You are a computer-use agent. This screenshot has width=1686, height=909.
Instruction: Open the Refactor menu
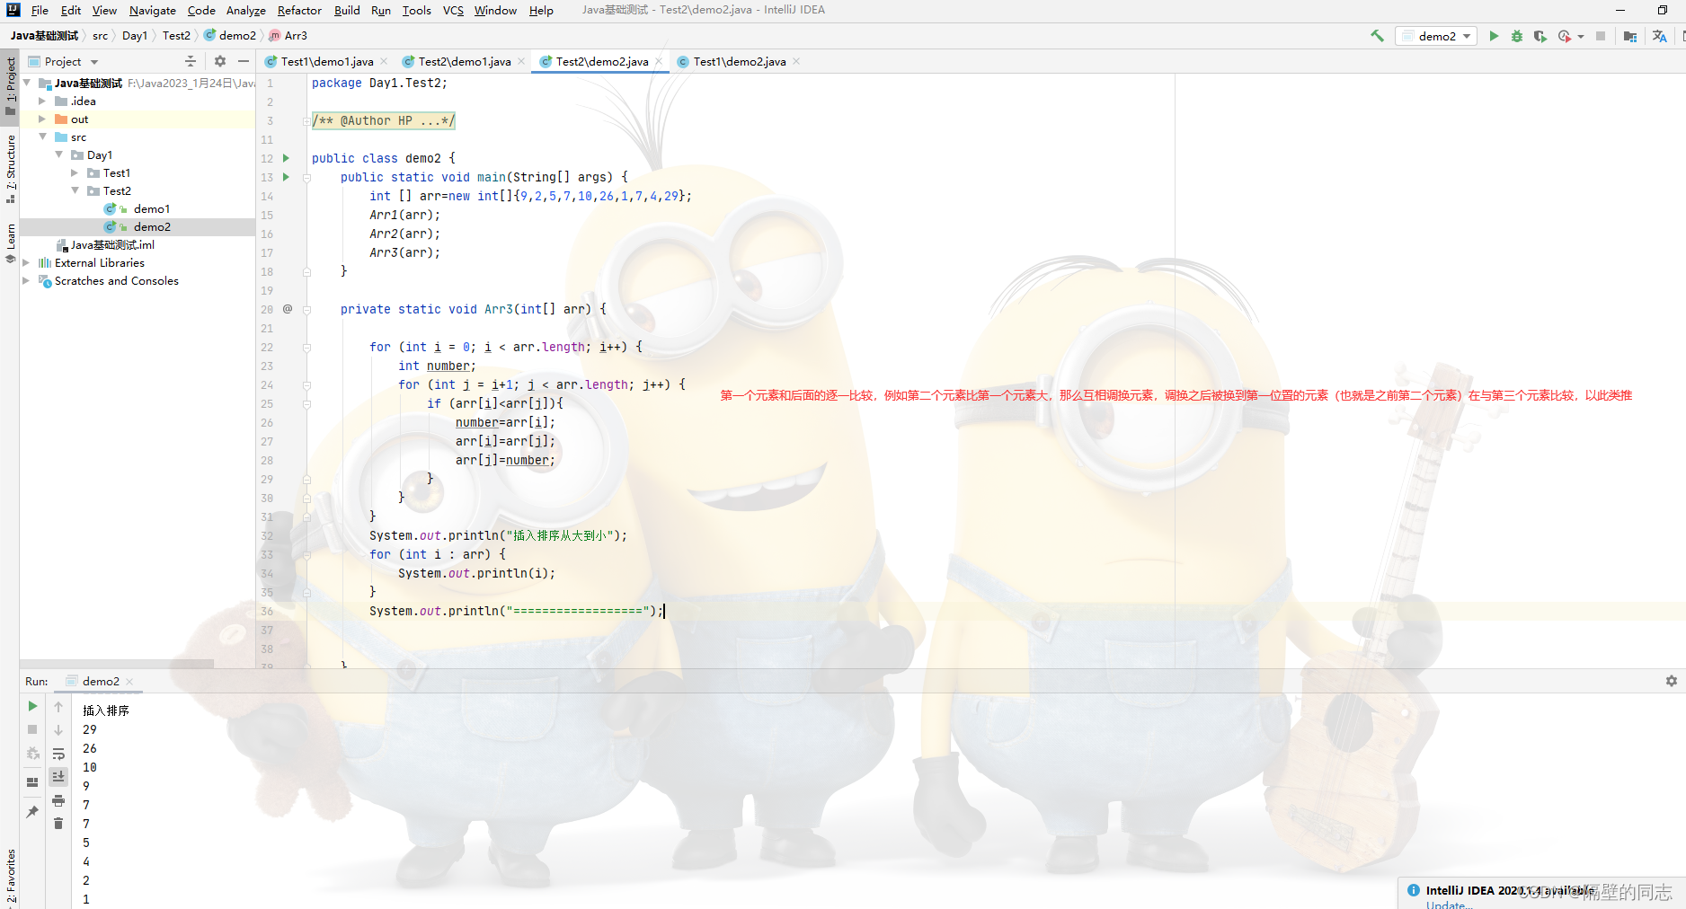(x=299, y=10)
